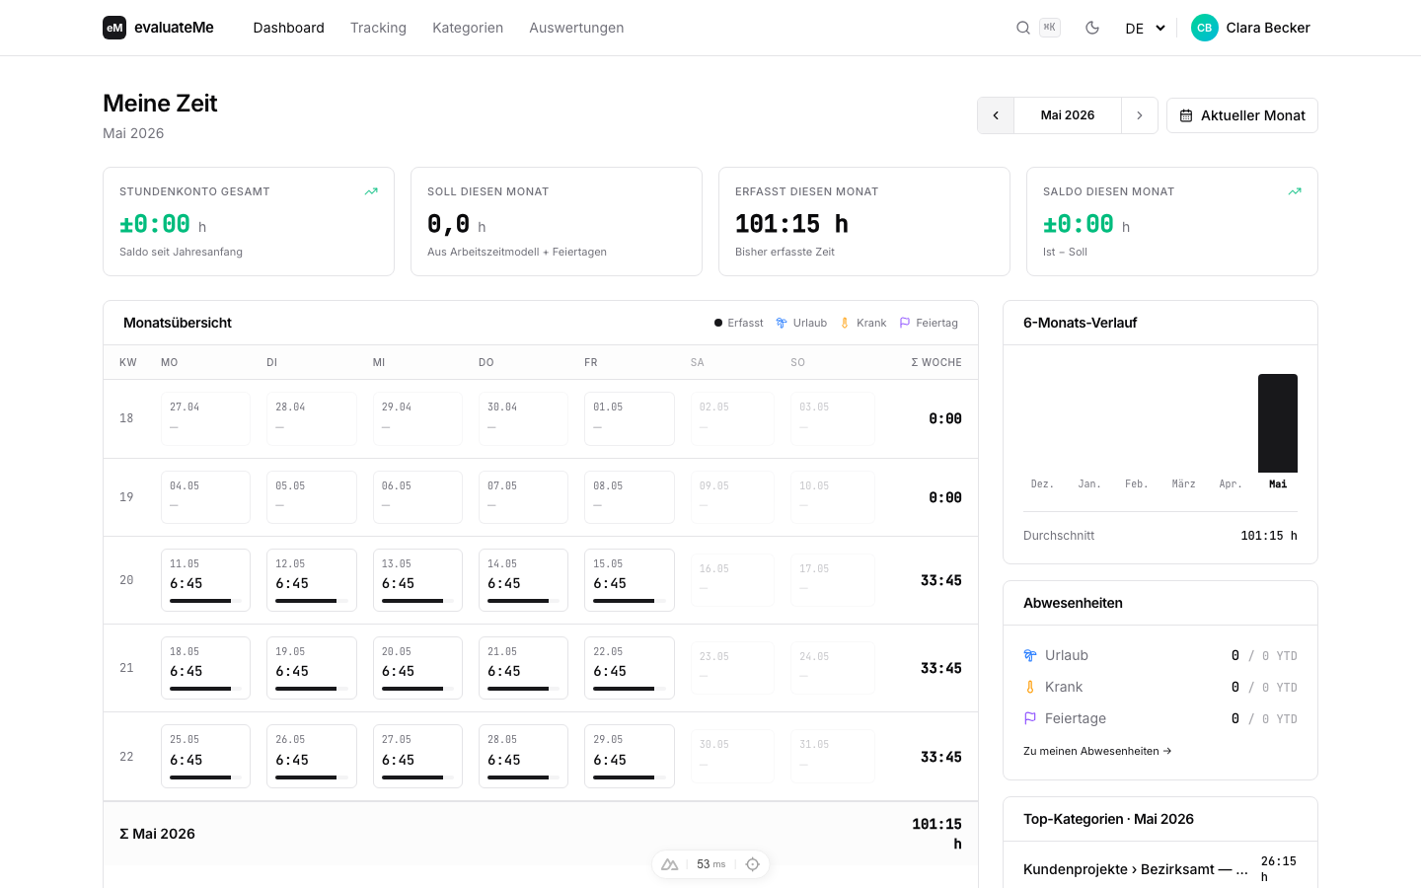Go to previous month with left chevron

coord(996,115)
